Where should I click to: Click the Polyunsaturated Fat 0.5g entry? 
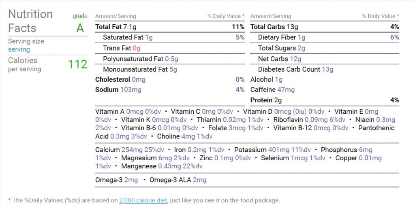pyautogui.click(x=140, y=59)
